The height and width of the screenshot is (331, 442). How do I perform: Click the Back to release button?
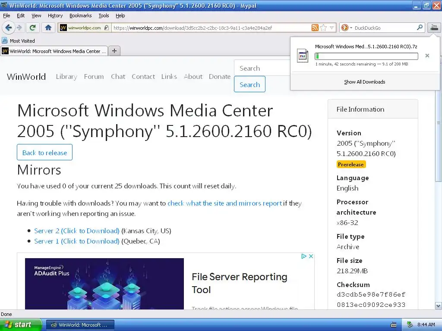(44, 152)
